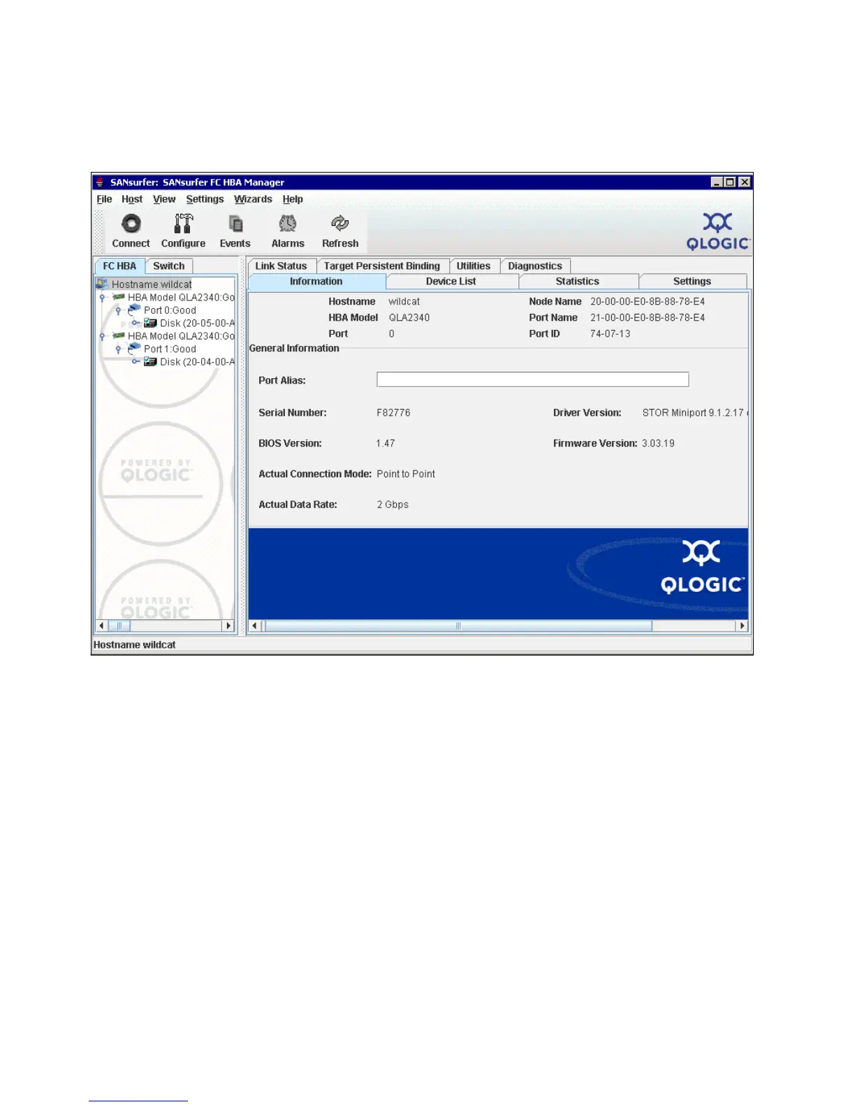Select the Device List tab
855x1107 pixels.
pyautogui.click(x=451, y=282)
